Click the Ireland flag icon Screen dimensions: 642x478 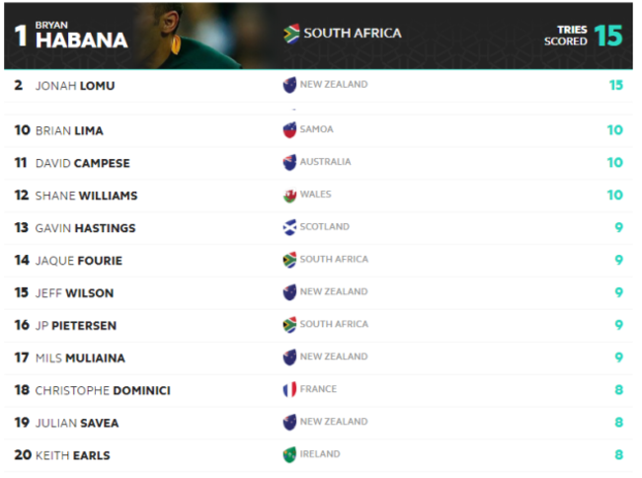click(289, 455)
